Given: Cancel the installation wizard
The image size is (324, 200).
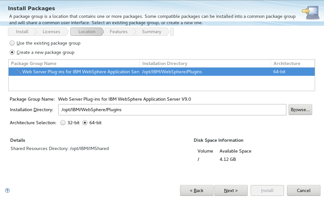Looking at the screenshot, I should coord(304,190).
